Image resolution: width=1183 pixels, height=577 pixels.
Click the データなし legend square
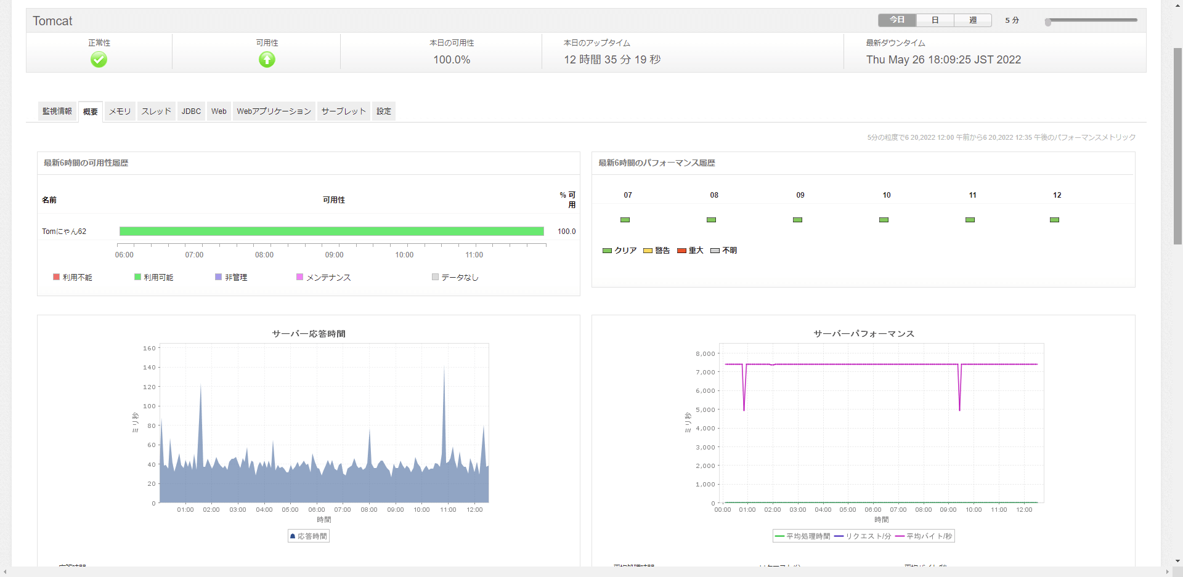pyautogui.click(x=434, y=277)
